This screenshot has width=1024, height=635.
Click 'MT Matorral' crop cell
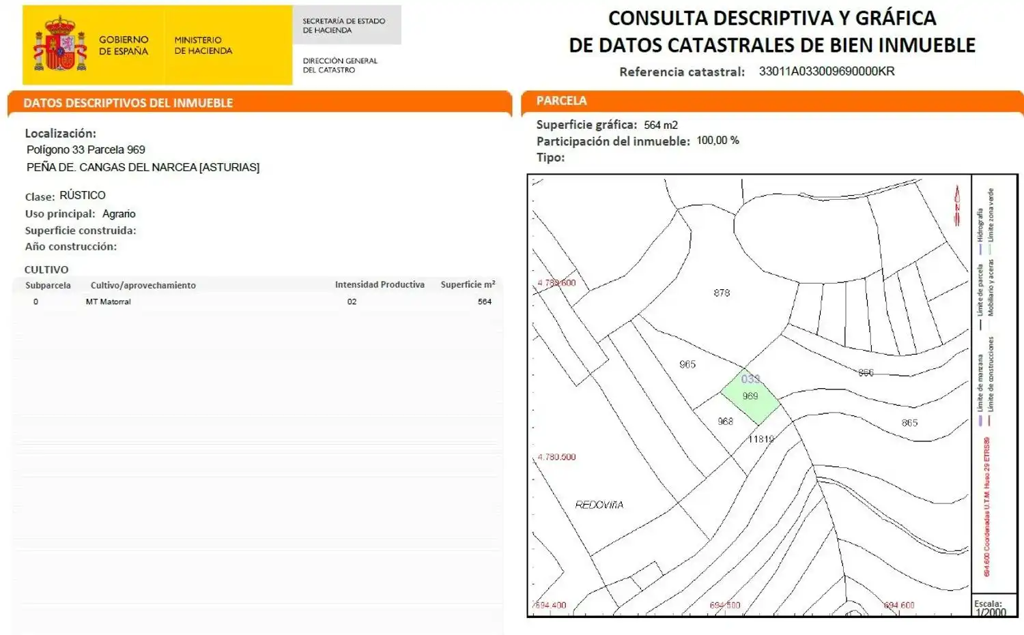(108, 301)
